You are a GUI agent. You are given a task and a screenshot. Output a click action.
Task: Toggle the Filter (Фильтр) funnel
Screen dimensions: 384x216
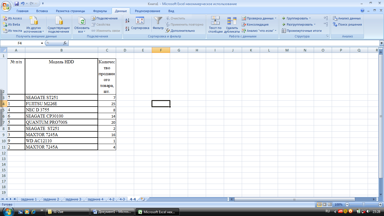(x=158, y=23)
